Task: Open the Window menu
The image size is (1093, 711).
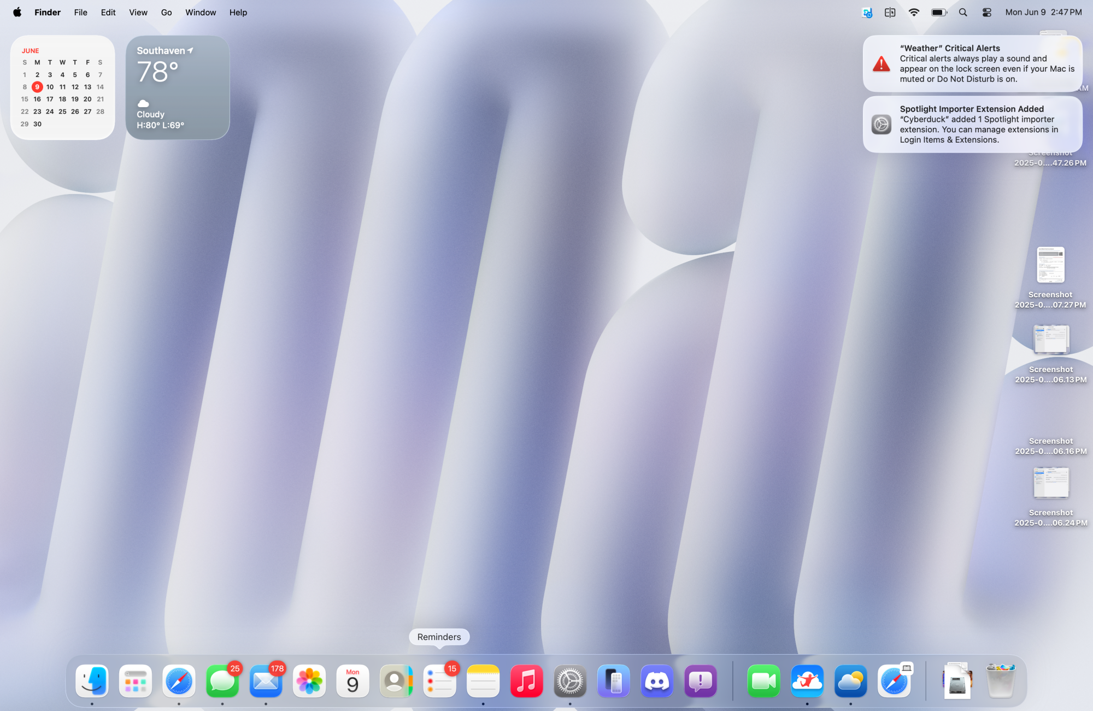Action: (x=201, y=12)
